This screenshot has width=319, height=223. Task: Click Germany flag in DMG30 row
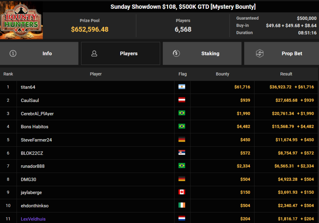(x=182, y=179)
